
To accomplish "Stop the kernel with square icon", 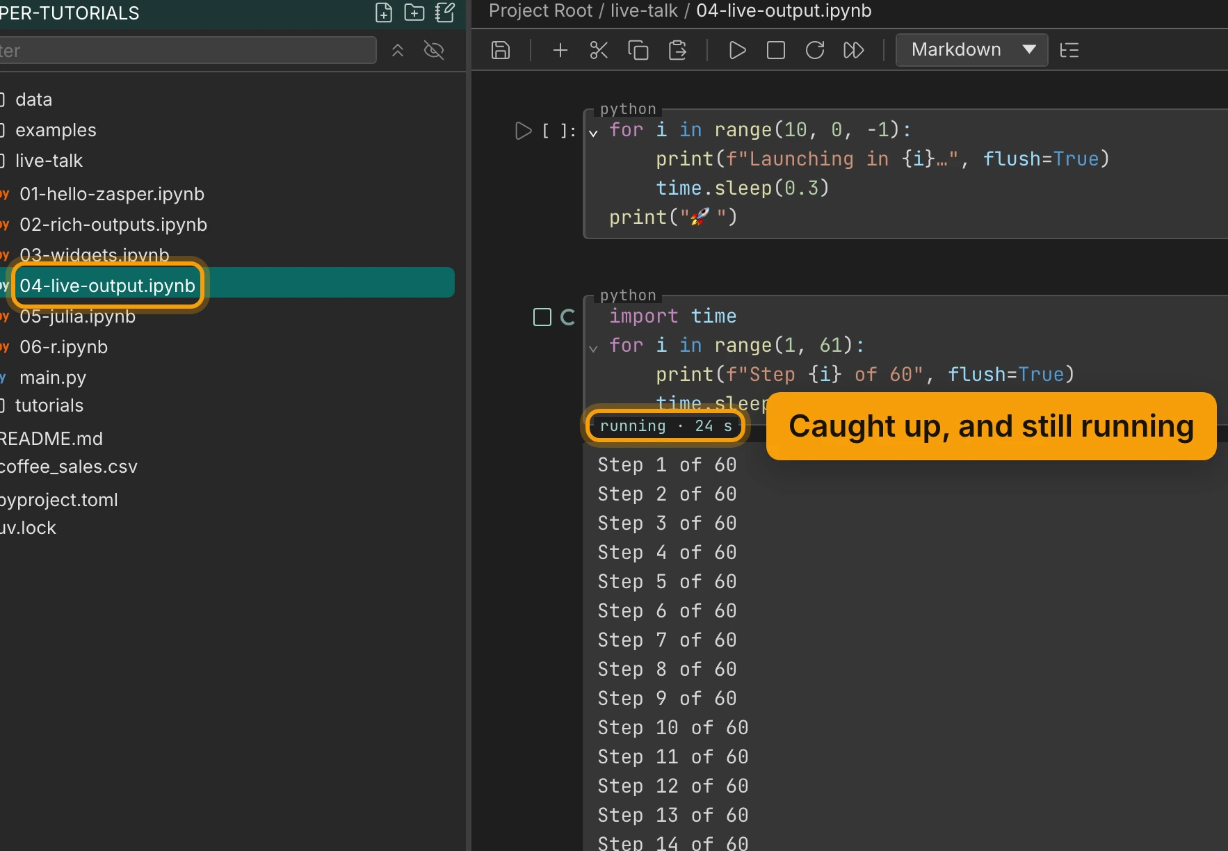I will click(x=776, y=50).
